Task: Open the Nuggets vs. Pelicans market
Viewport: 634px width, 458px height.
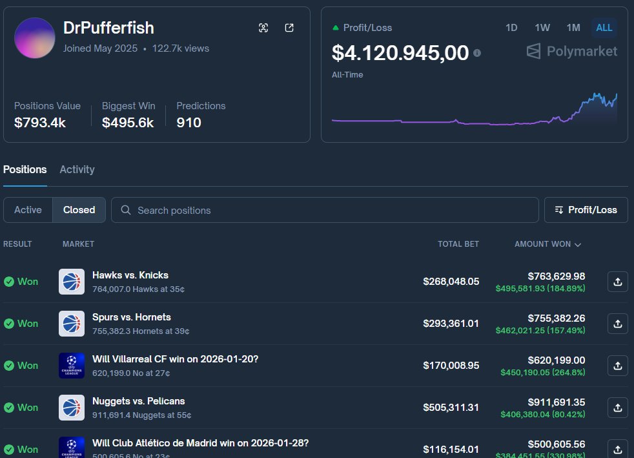Action: point(138,401)
